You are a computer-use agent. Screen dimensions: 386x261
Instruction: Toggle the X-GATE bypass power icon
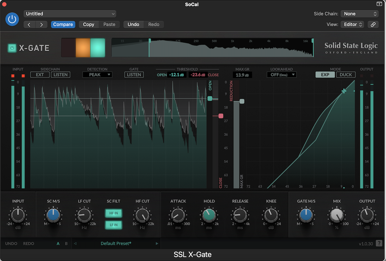tap(12, 48)
